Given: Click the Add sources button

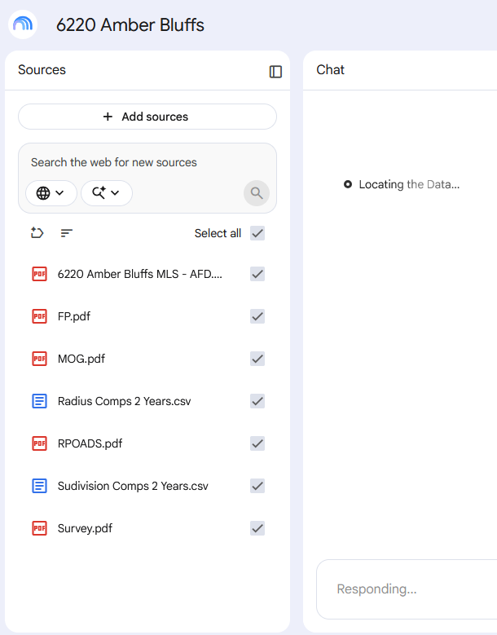Looking at the screenshot, I should click(x=147, y=117).
